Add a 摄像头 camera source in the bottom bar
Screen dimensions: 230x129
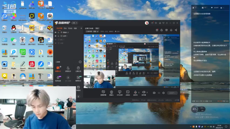tap(112, 93)
